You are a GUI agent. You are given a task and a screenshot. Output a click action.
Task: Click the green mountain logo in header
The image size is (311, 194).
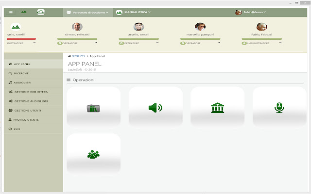pos(24,12)
